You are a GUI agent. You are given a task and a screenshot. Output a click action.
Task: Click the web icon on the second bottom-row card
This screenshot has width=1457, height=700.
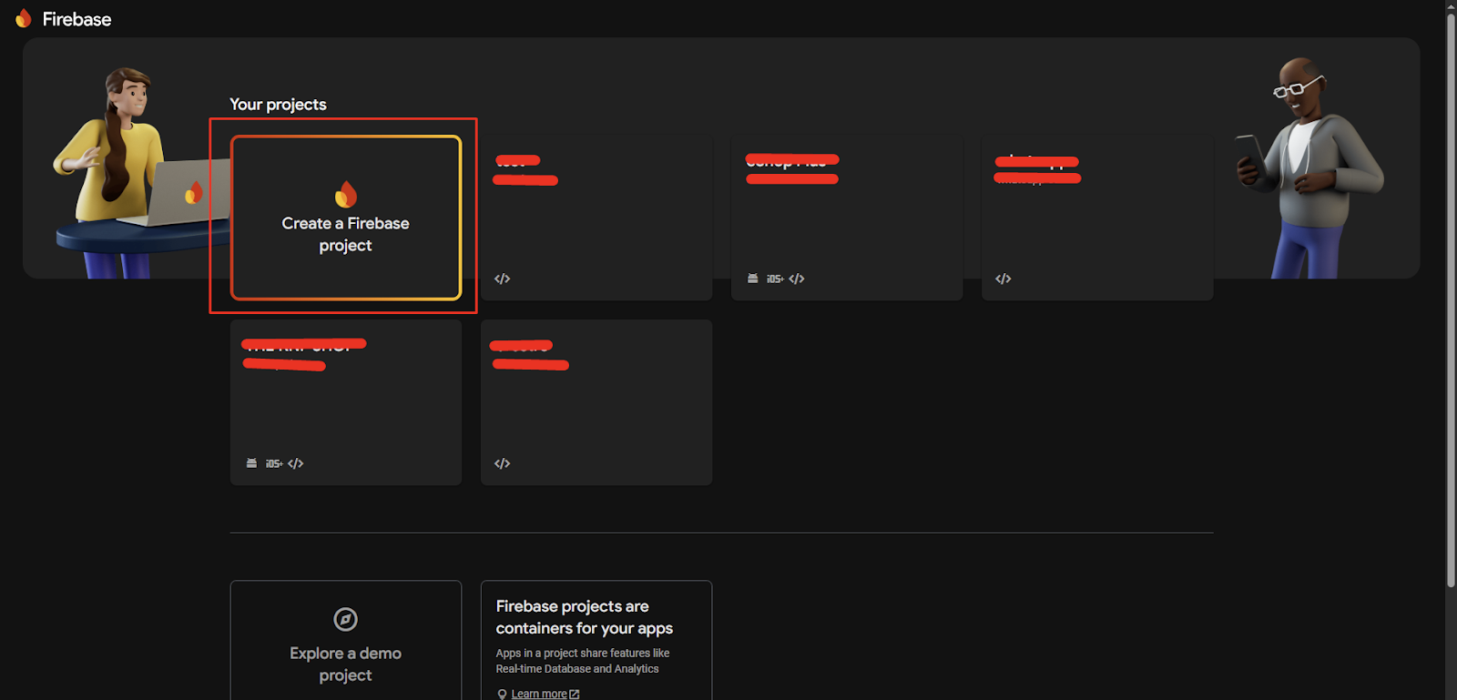coord(502,463)
